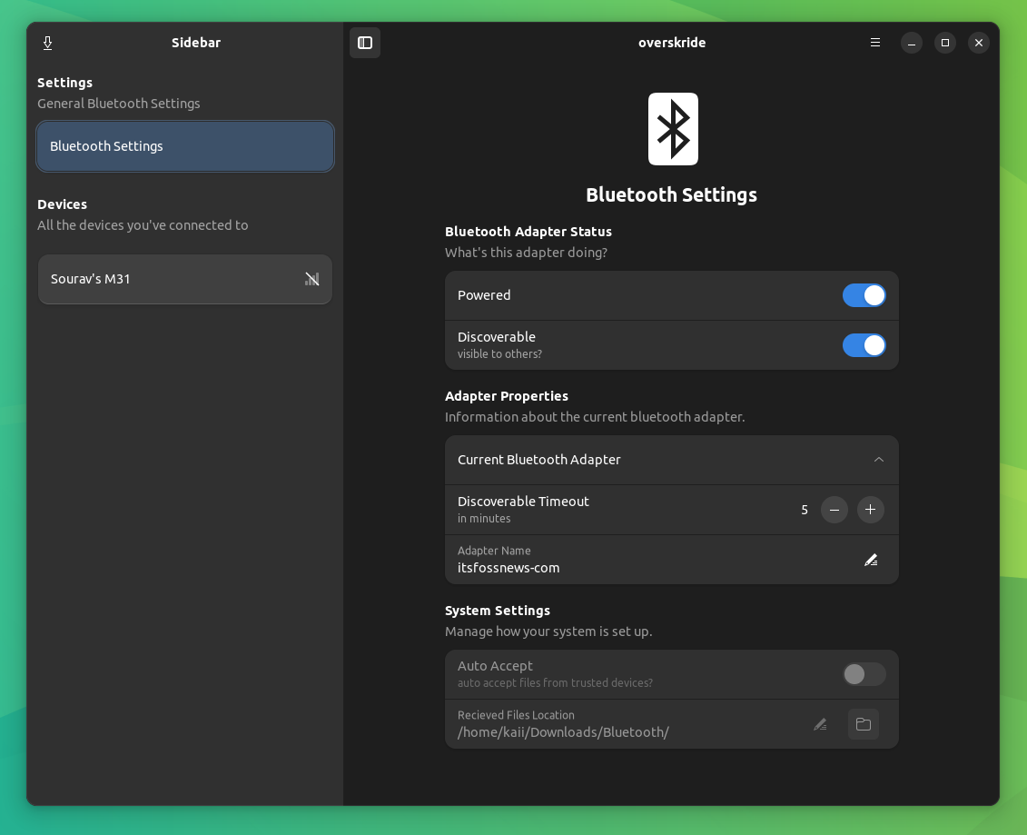Image resolution: width=1027 pixels, height=835 pixels.
Task: Click the pencil icon beside the received files path
Action: click(820, 724)
